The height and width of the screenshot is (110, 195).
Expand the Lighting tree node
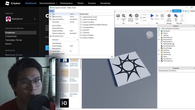[x=159, y=35]
